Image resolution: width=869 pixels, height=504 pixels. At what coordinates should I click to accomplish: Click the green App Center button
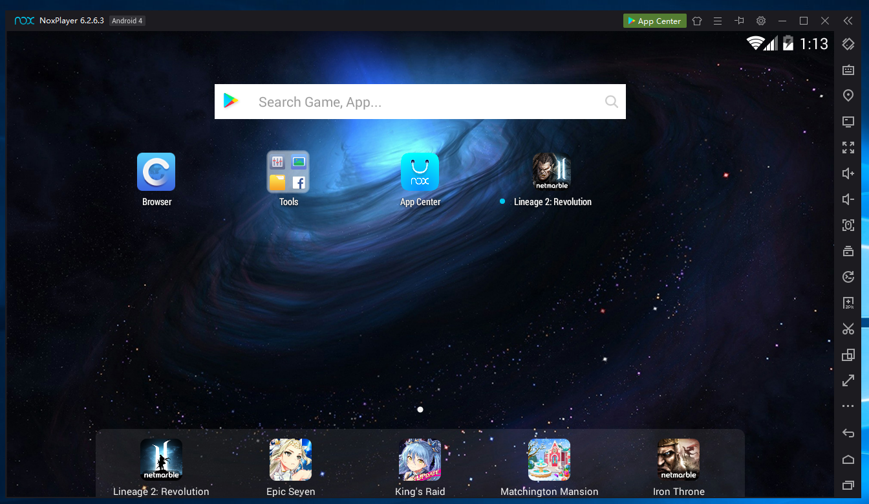coord(654,21)
